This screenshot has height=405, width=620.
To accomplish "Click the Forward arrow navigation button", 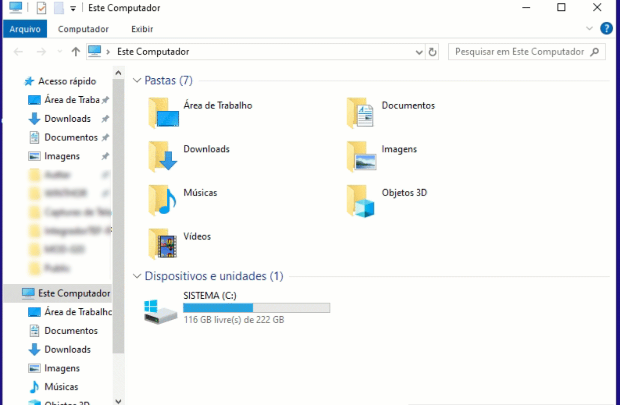I will 42,51.
